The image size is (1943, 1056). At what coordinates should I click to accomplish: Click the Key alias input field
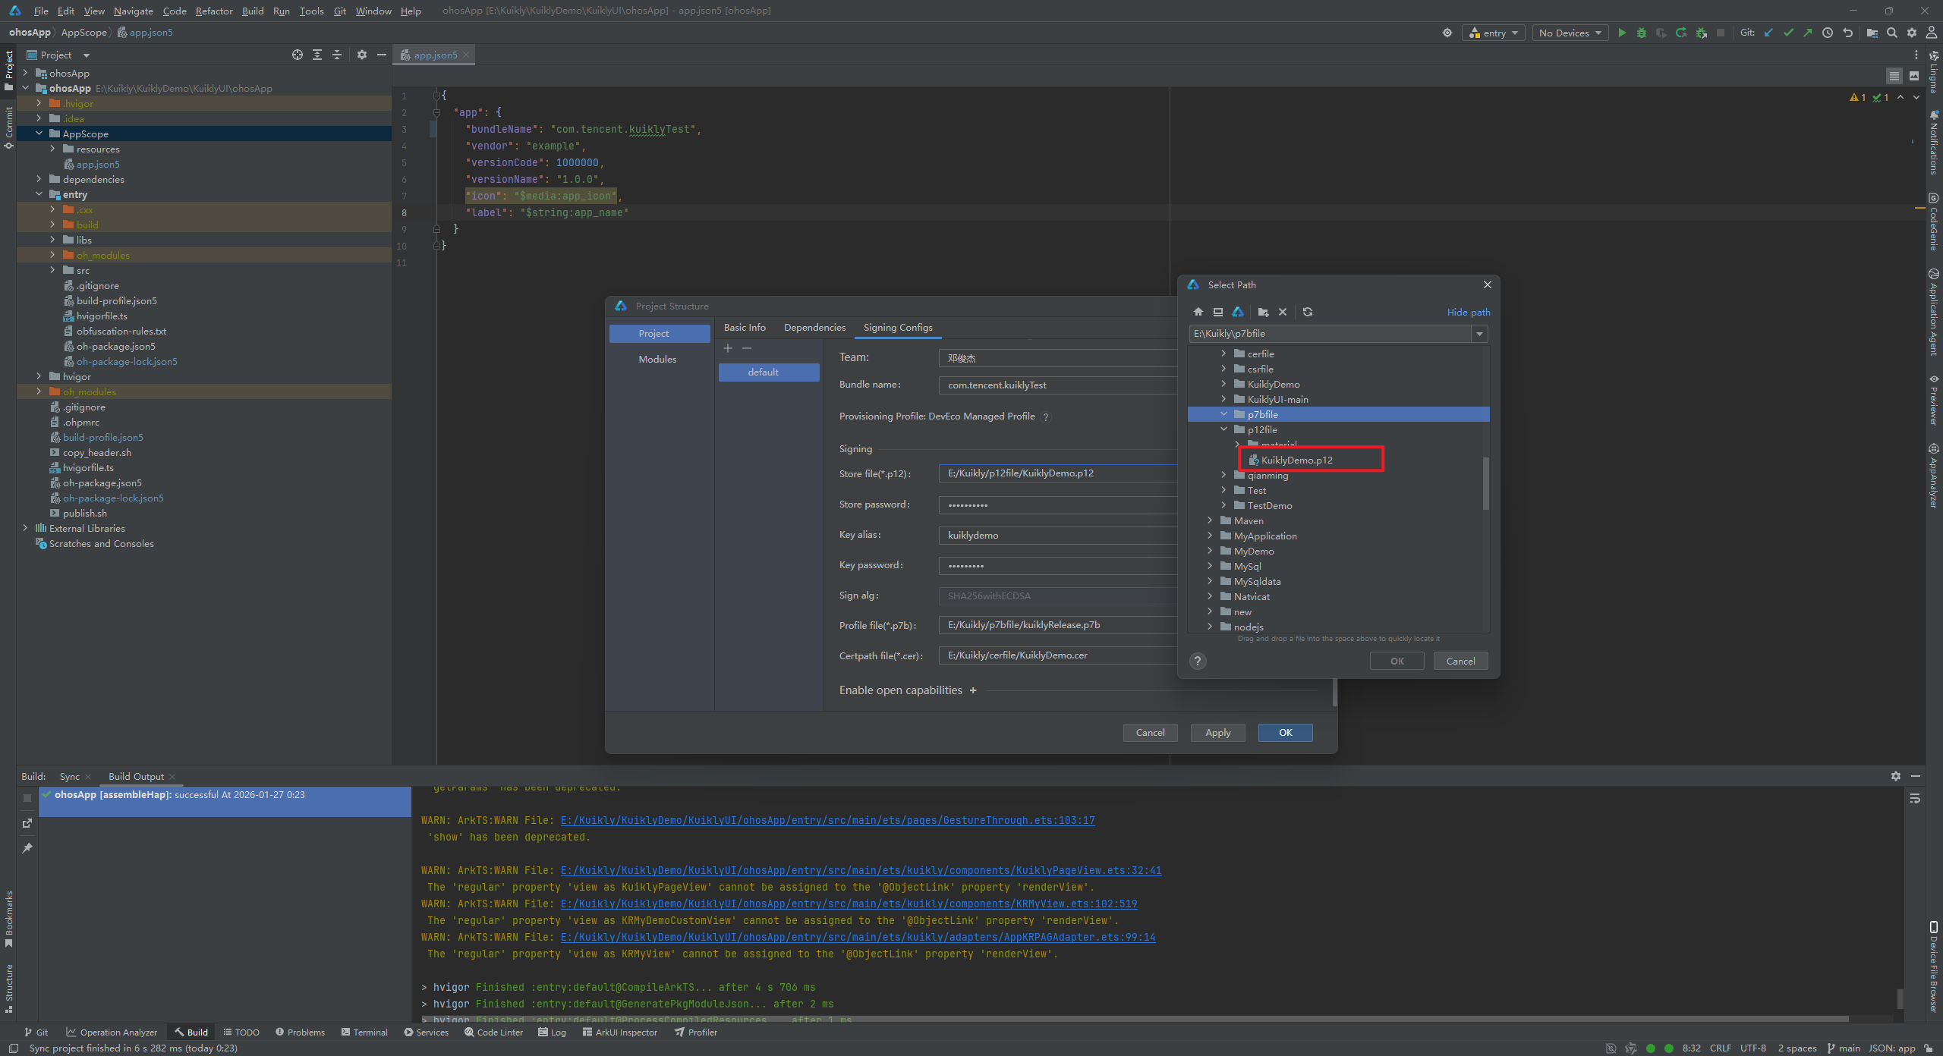1057,536
